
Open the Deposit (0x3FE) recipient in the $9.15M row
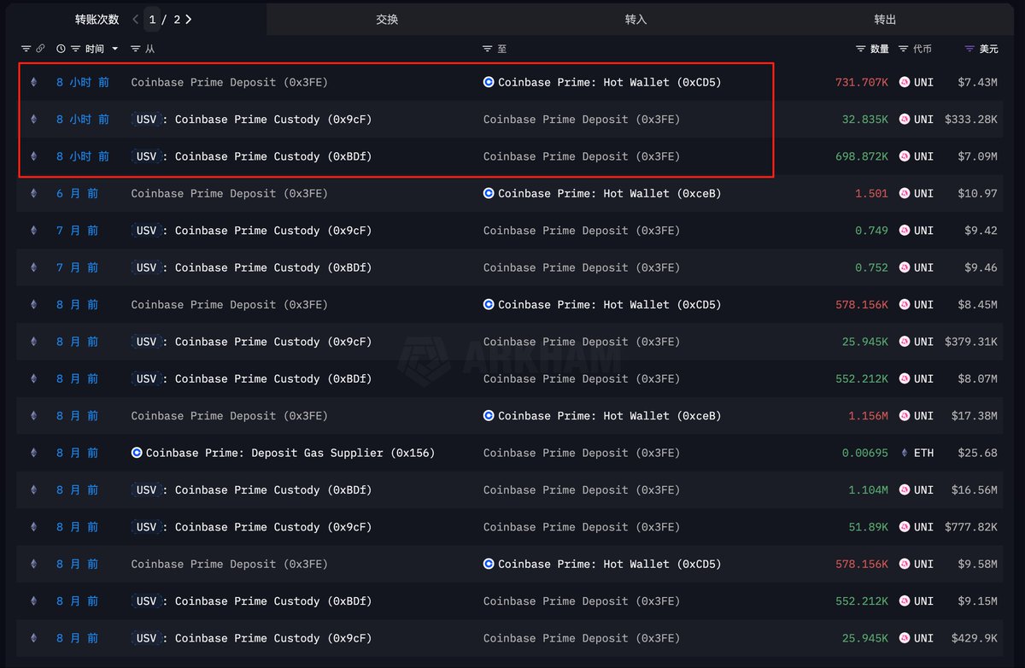point(582,601)
